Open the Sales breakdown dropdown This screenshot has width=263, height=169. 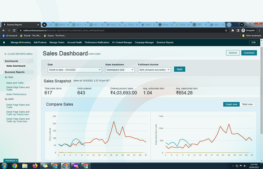[x=120, y=70]
